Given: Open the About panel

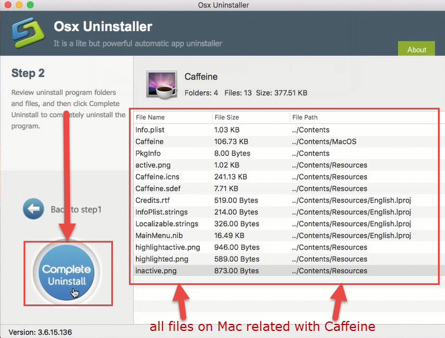Looking at the screenshot, I should click(416, 49).
